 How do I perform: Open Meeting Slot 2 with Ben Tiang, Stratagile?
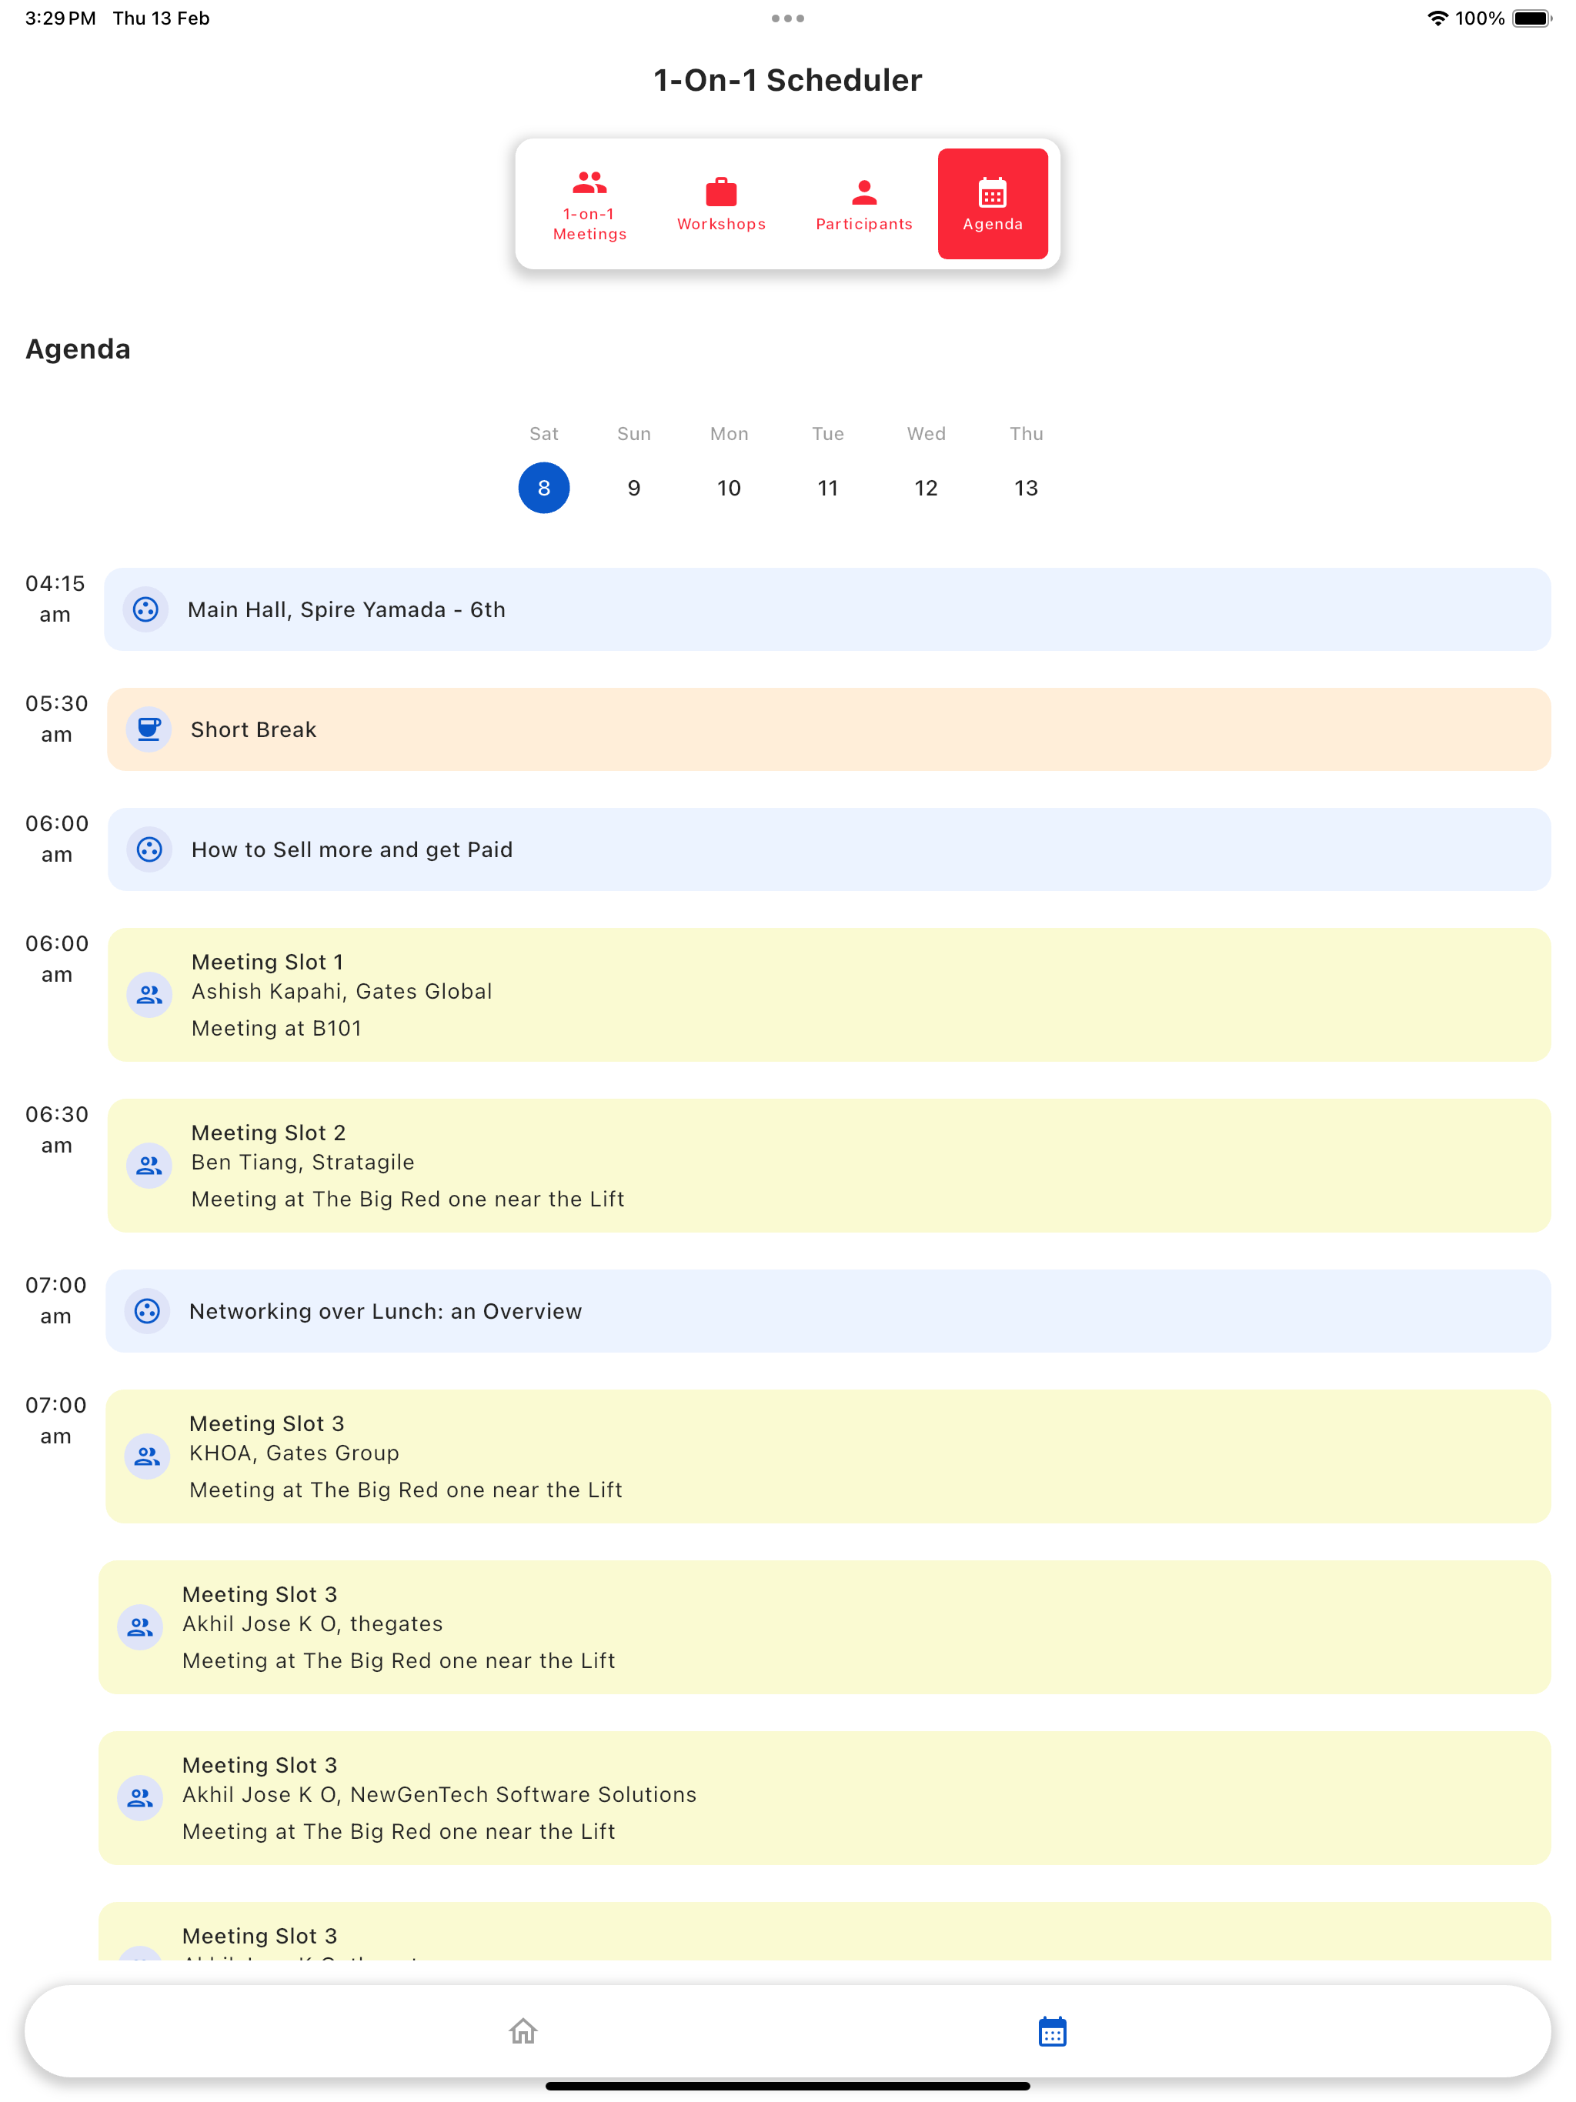[829, 1165]
